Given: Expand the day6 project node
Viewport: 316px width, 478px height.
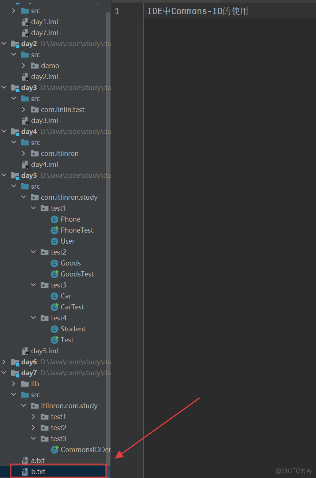Looking at the screenshot, I should pos(4,362).
